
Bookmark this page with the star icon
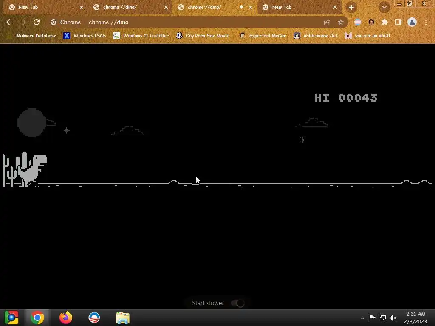point(341,22)
